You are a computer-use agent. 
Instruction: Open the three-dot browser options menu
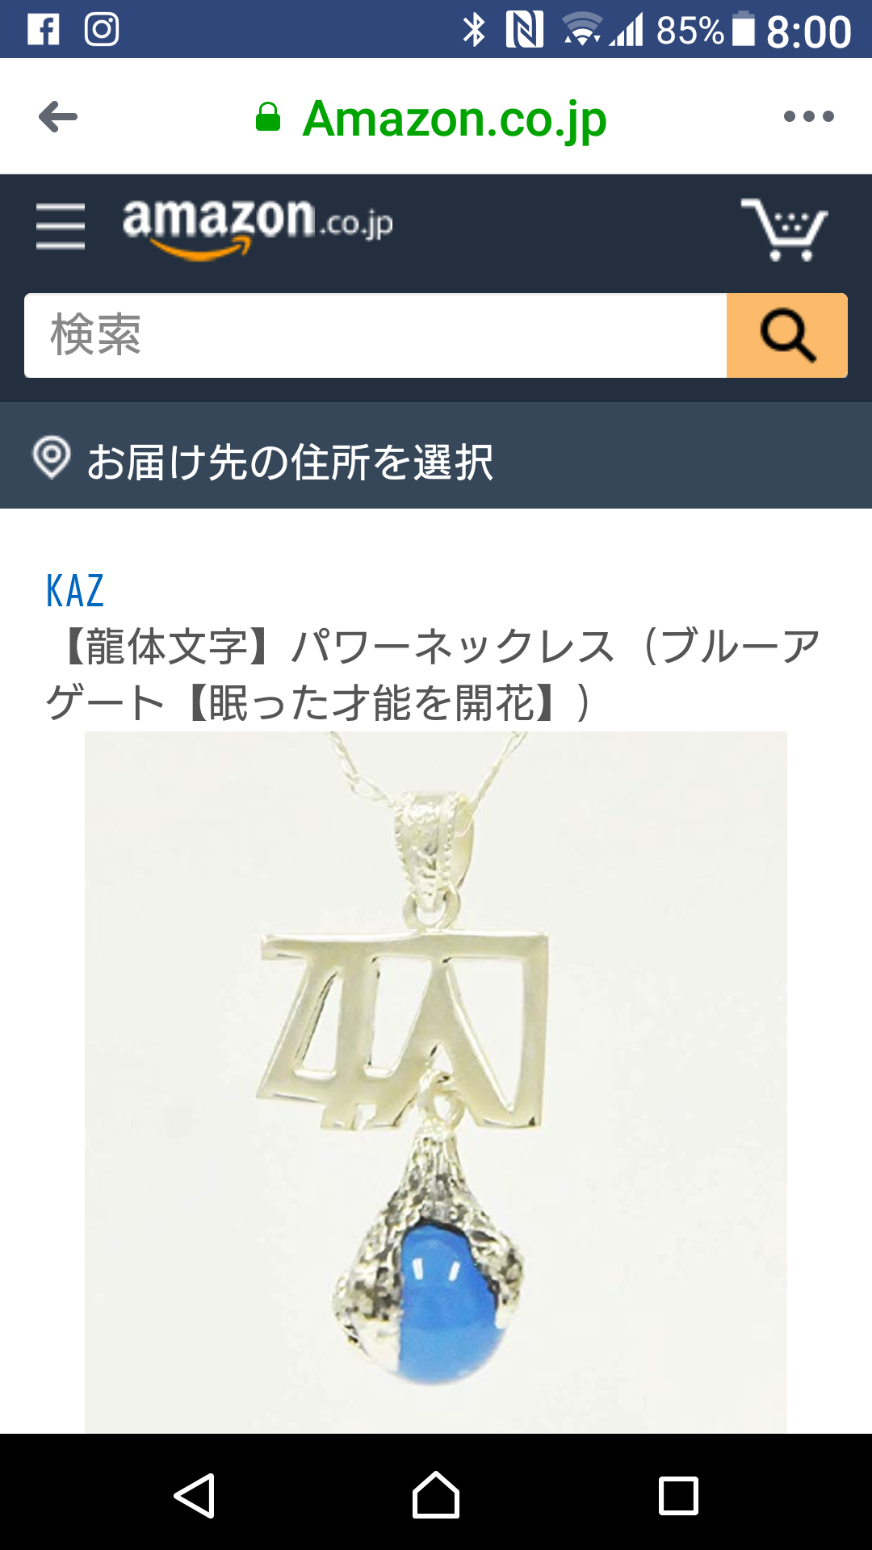pos(808,117)
